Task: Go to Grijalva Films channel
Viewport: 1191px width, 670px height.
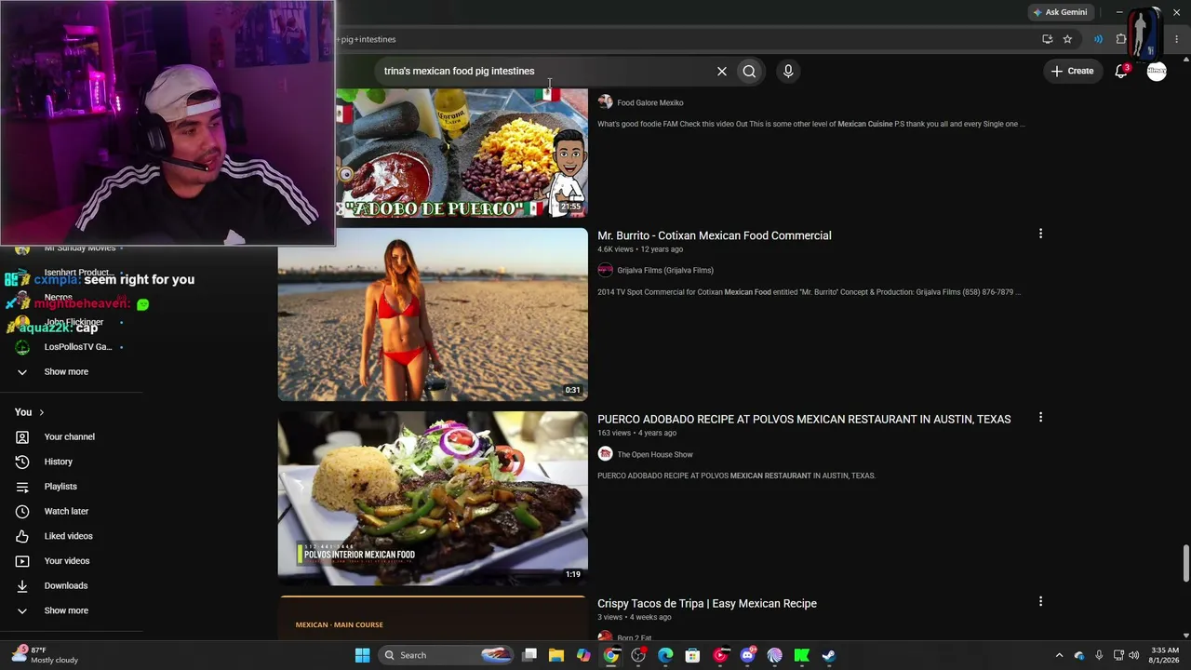Action: [x=665, y=270]
